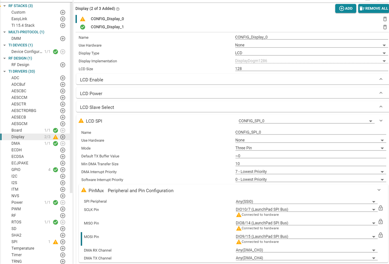Open the SPI Mode dropdown showing Three Pin
389x264 pixels.
click(310, 148)
